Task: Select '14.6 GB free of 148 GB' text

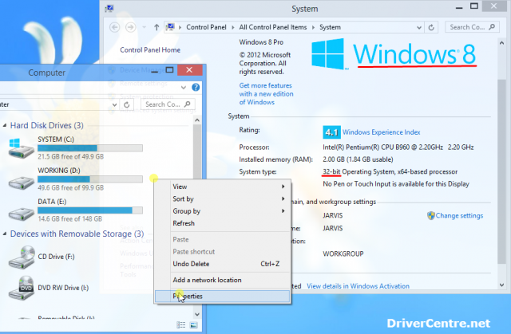Action: 70,219
